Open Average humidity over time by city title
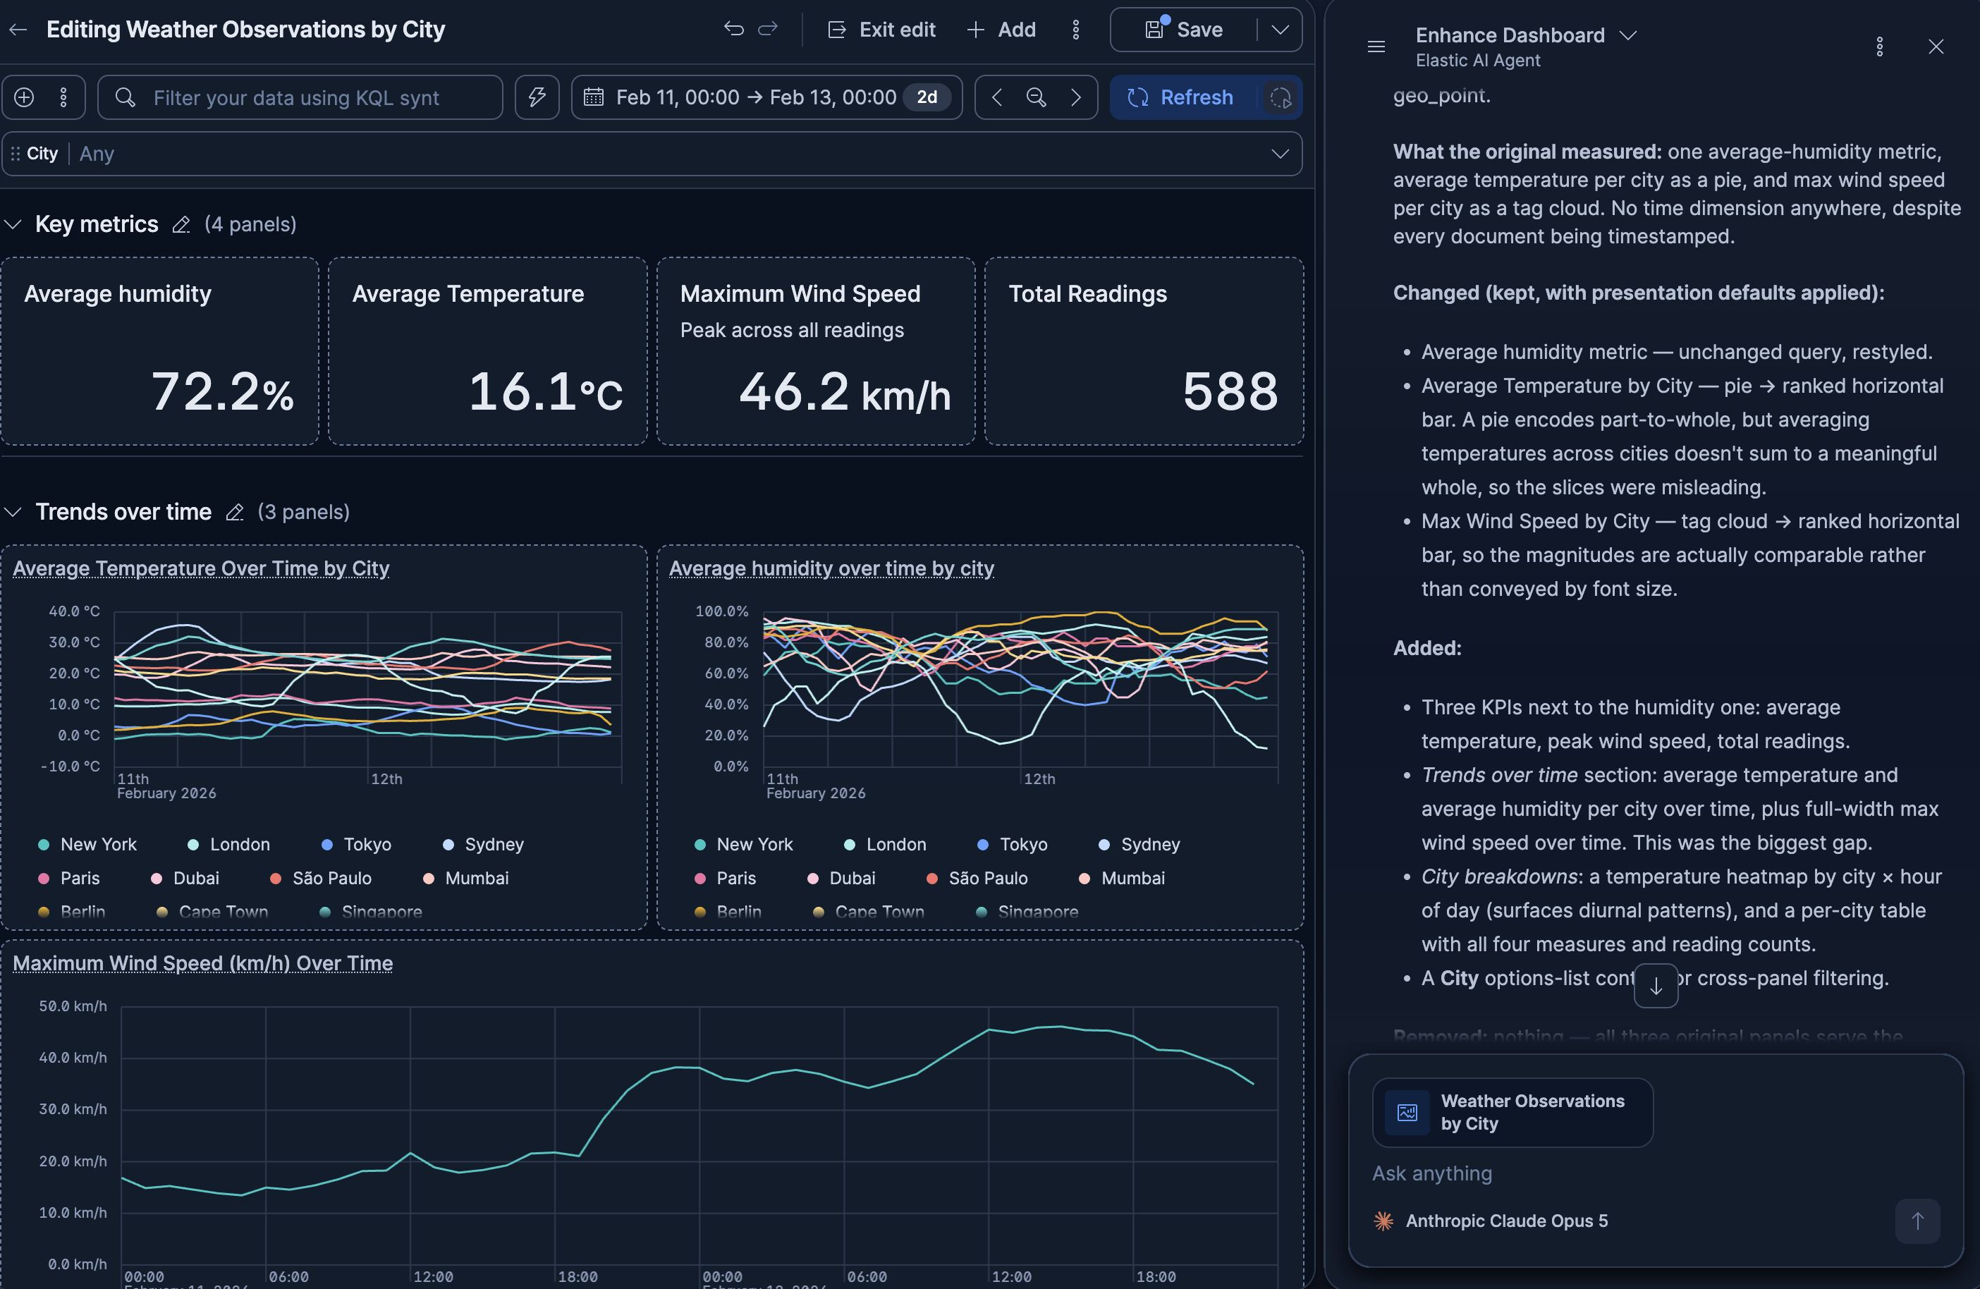 831,568
